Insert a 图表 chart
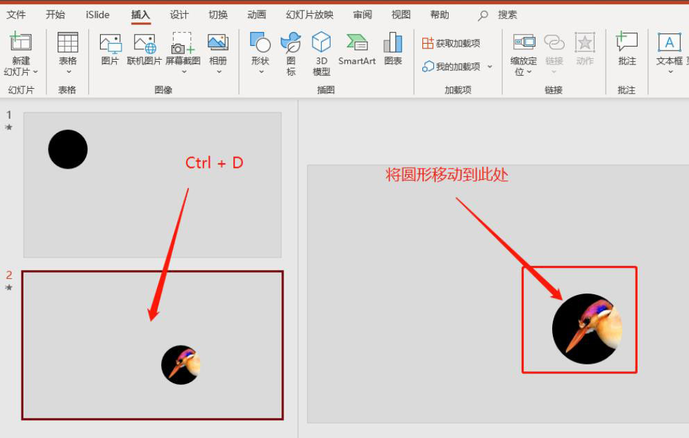Image resolution: width=689 pixels, height=438 pixels. click(x=393, y=44)
